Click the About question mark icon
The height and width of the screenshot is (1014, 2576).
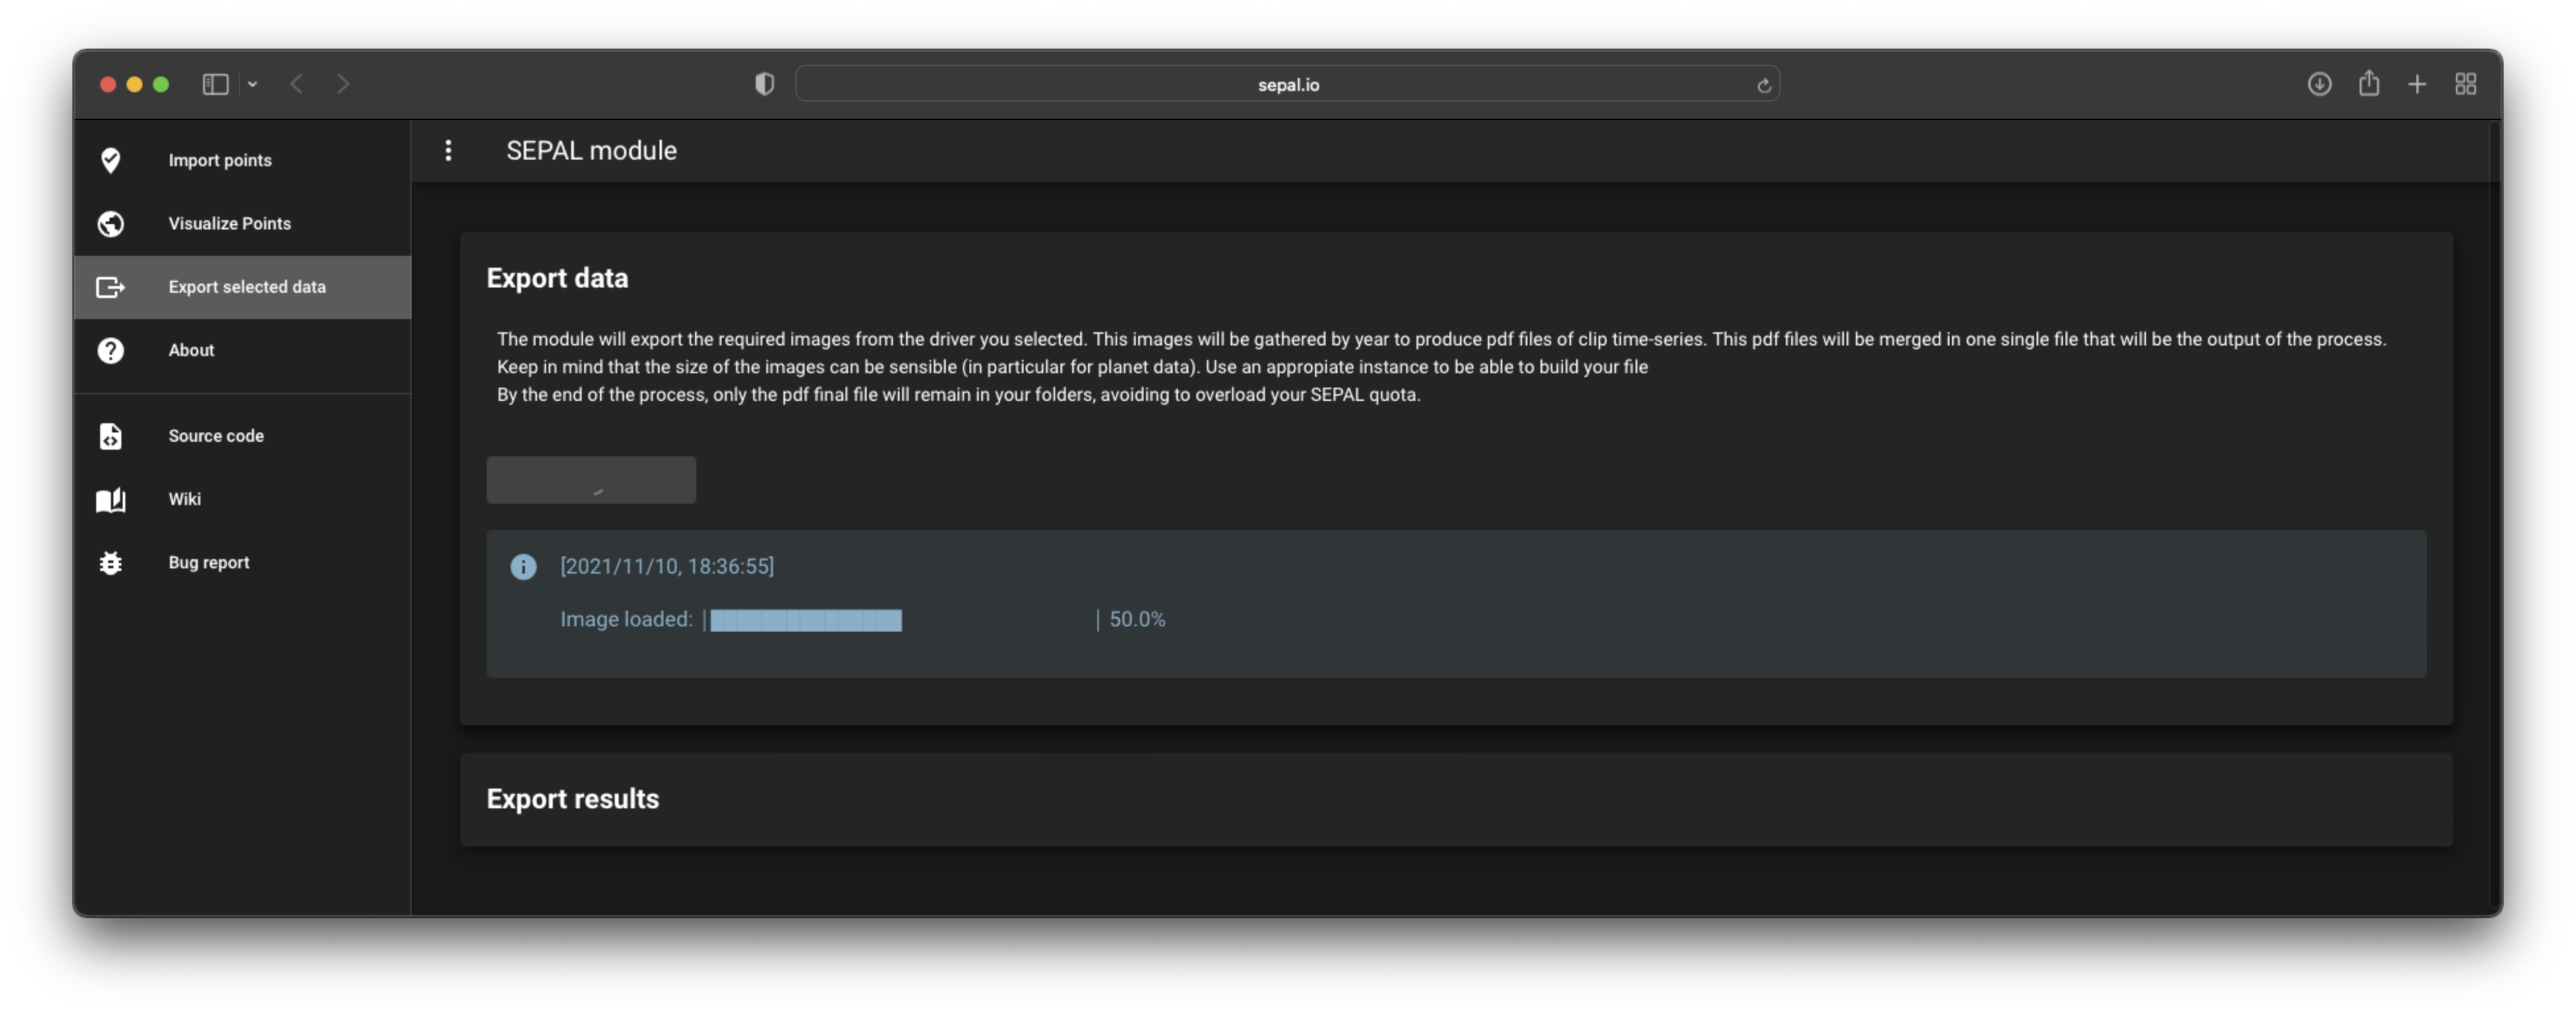click(x=110, y=350)
